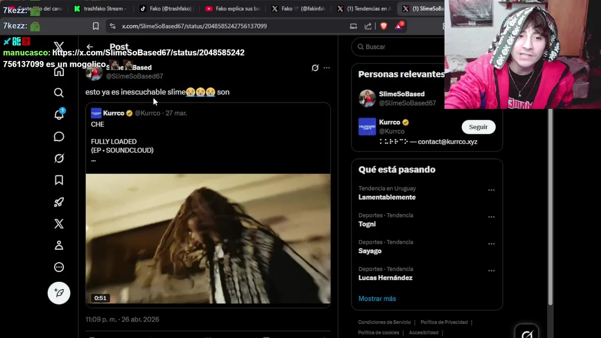Click the page vertical scrollbar
The image size is (601, 338).
(551, 207)
